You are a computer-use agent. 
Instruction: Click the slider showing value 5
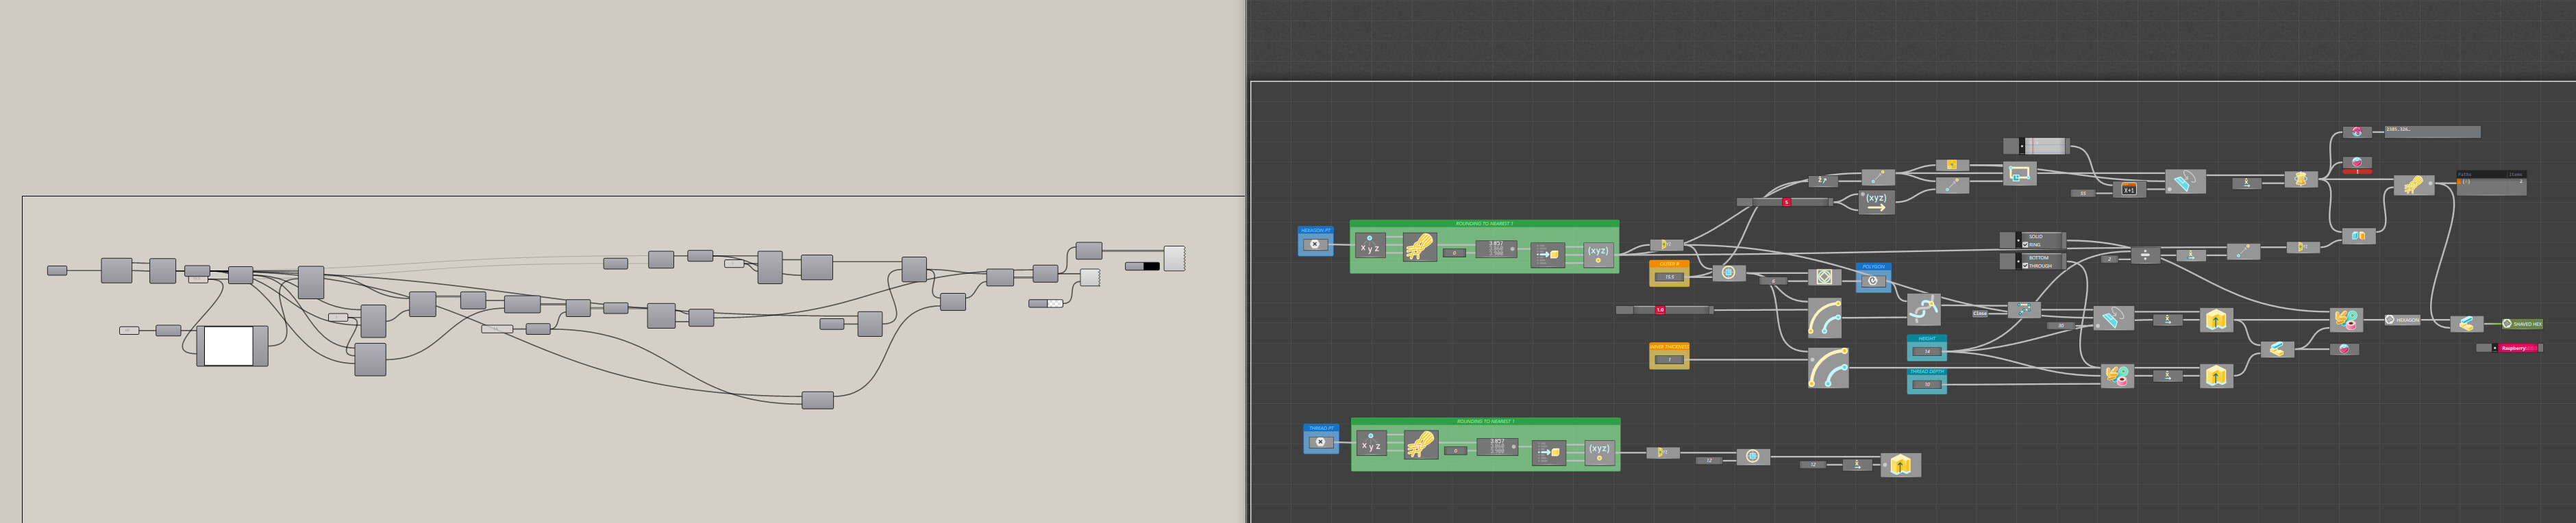click(1785, 202)
